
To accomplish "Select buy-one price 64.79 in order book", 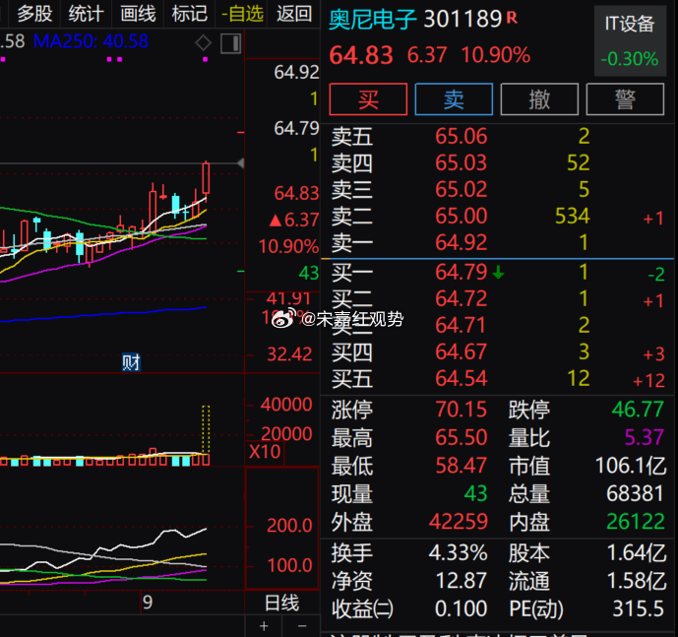I will tap(461, 273).
